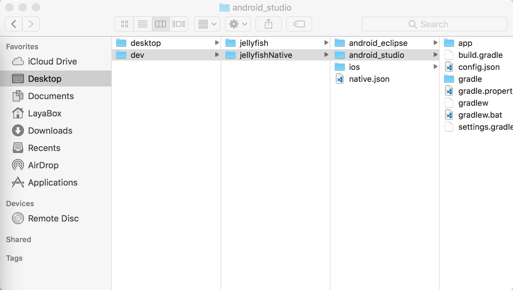
Task: Select the dev folder
Action: click(x=166, y=55)
